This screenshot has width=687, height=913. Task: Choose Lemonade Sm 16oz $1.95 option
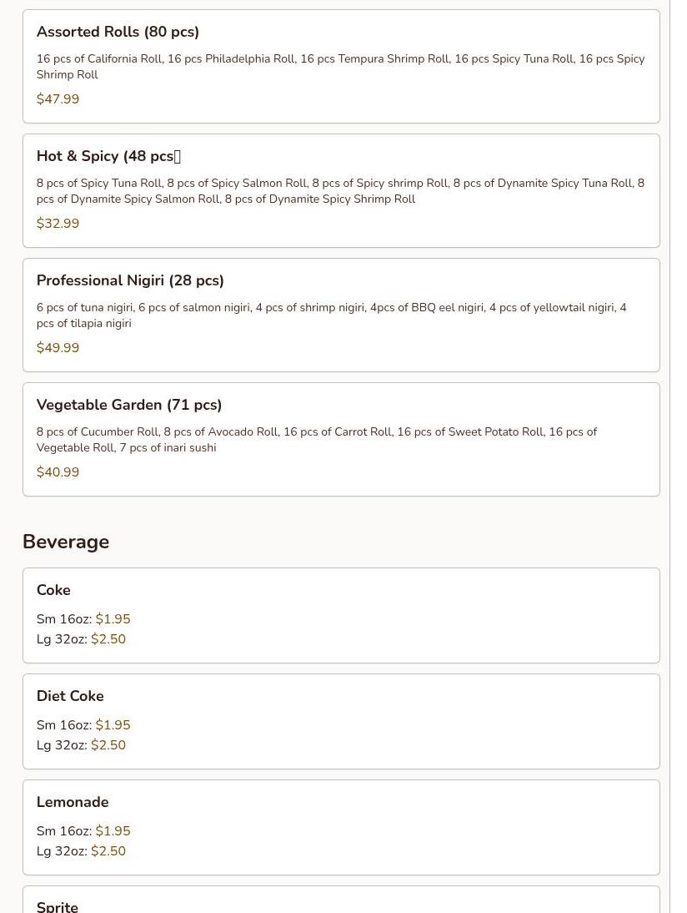[83, 831]
